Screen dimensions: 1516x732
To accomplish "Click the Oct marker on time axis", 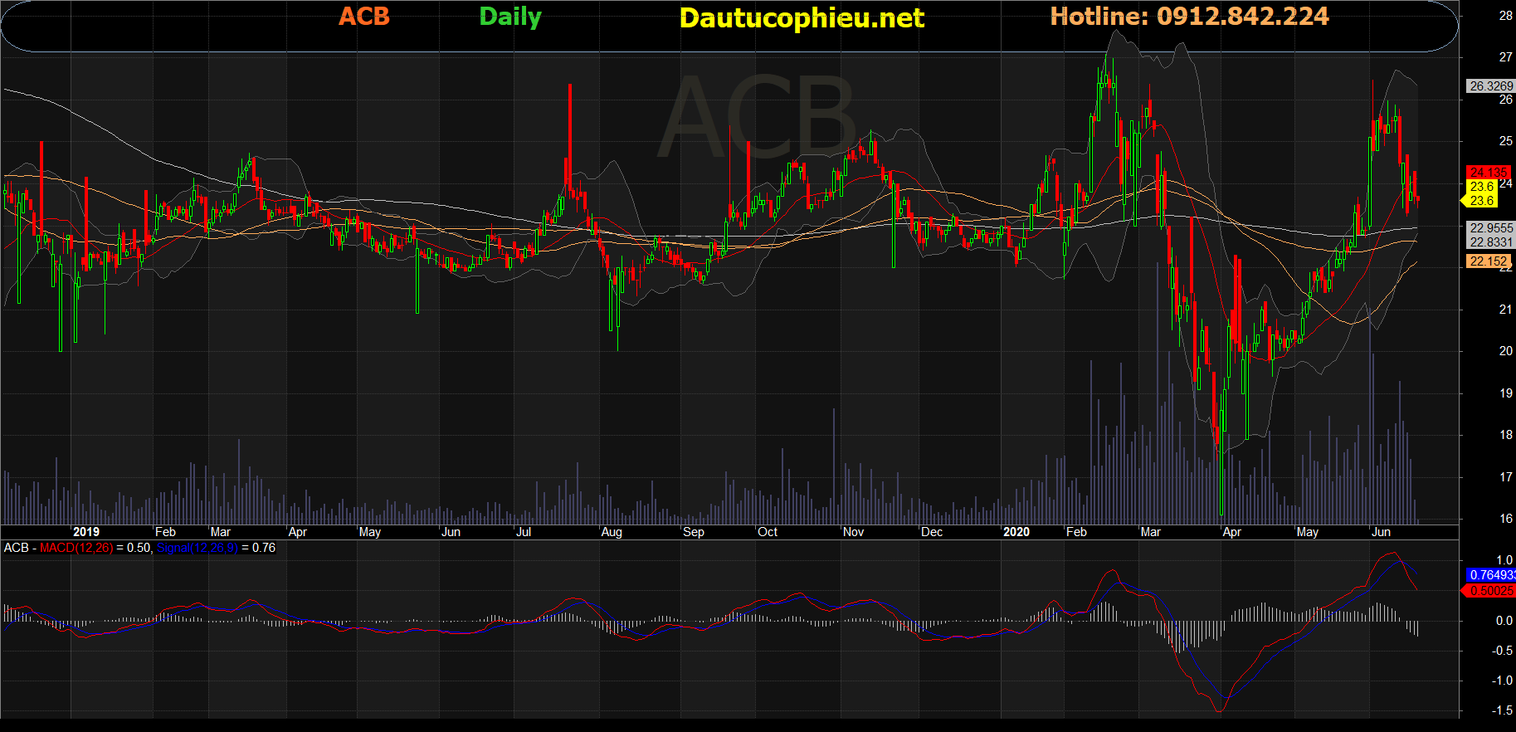I will [x=768, y=532].
